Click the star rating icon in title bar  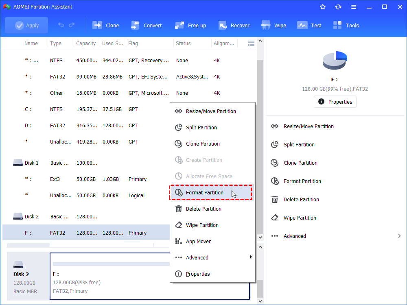(x=322, y=7)
